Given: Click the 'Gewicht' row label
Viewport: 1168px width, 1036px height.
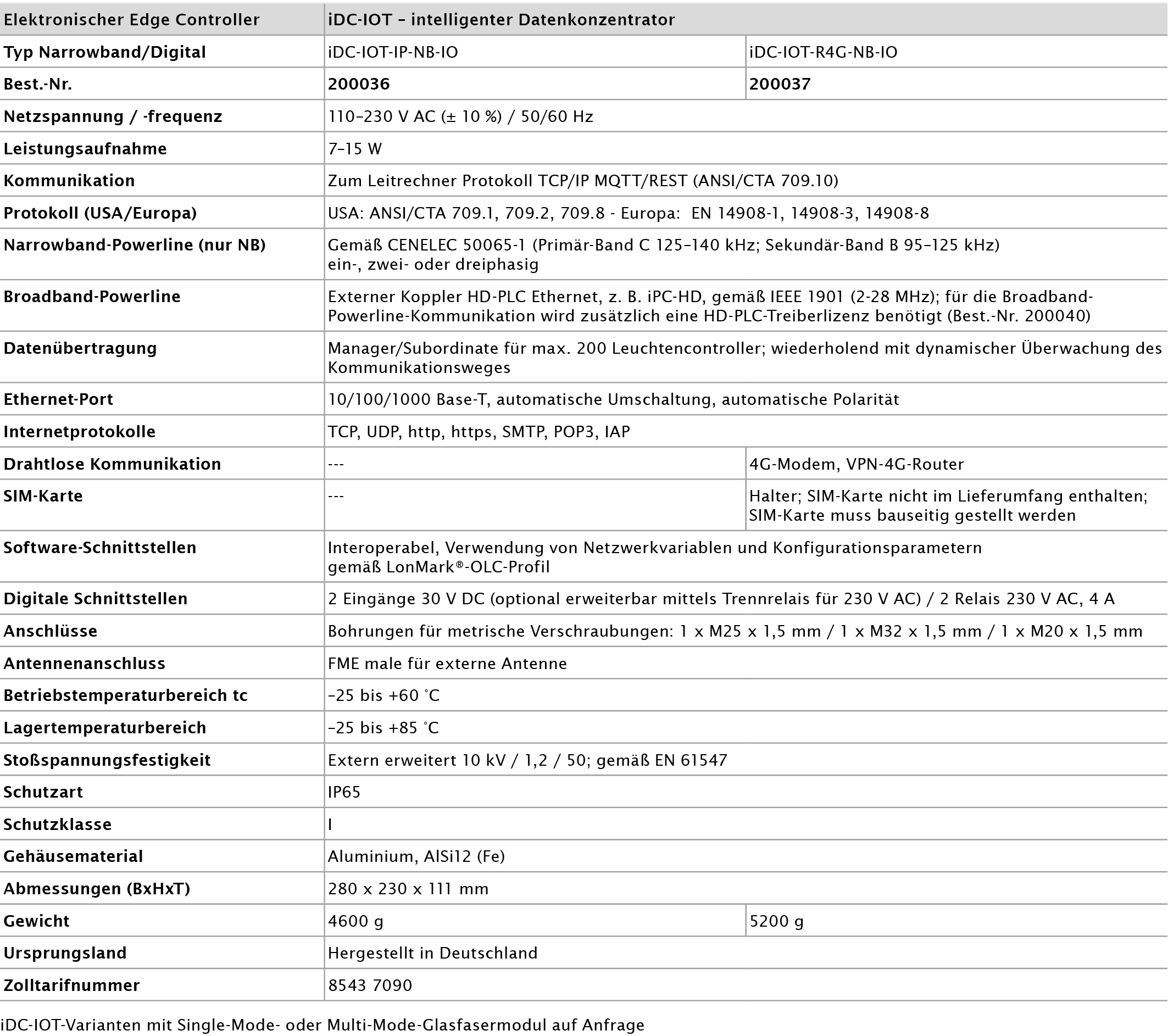Looking at the screenshot, I should [x=36, y=921].
